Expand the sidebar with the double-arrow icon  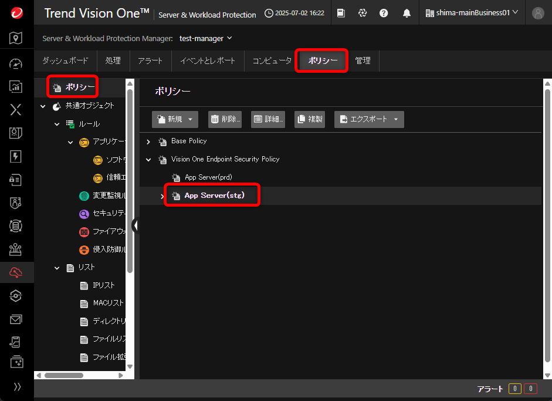click(x=17, y=386)
